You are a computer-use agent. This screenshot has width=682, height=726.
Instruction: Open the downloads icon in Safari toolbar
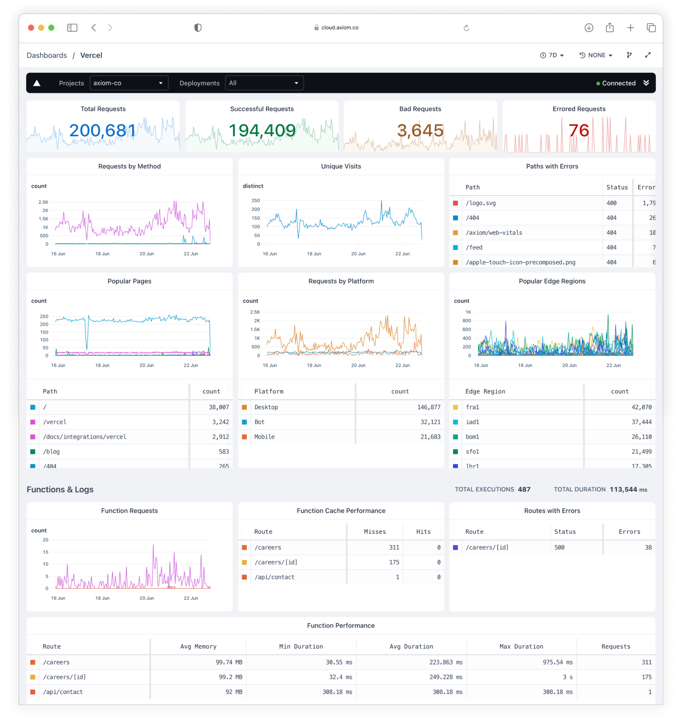click(x=589, y=28)
